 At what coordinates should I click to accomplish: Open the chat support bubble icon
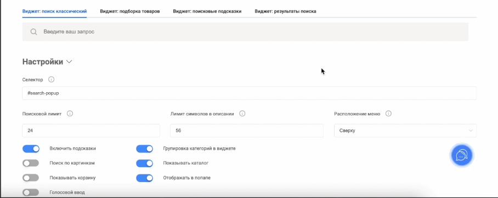click(462, 155)
